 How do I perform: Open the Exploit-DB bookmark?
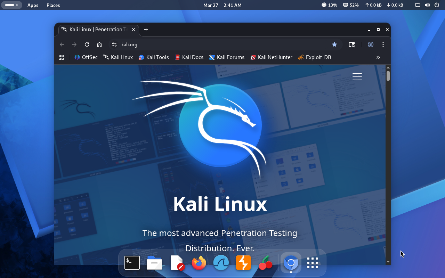click(315, 57)
